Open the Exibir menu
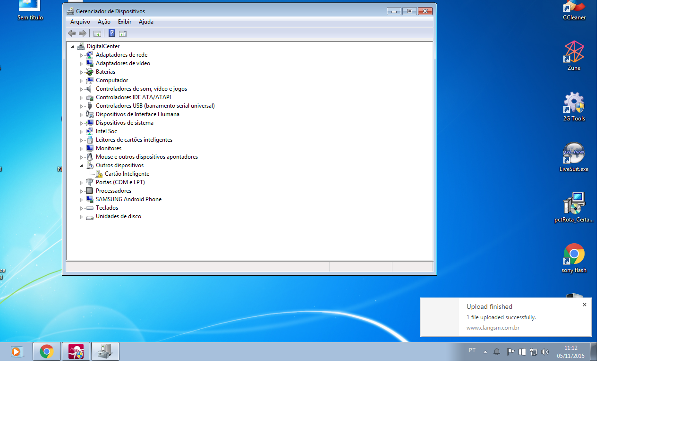This screenshot has height=425, width=680. click(x=125, y=22)
